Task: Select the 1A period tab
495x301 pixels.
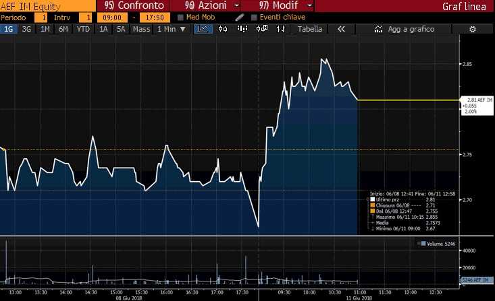Action: click(103, 29)
